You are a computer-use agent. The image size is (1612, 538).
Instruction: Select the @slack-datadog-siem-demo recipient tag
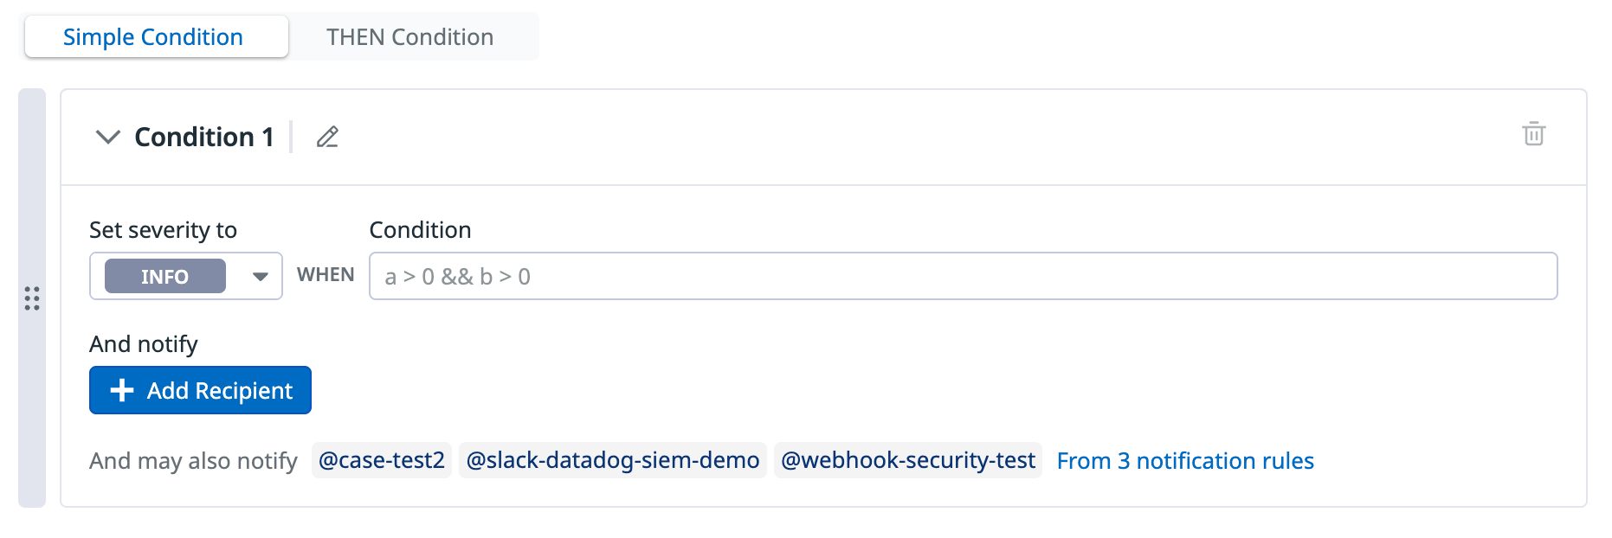pos(613,460)
